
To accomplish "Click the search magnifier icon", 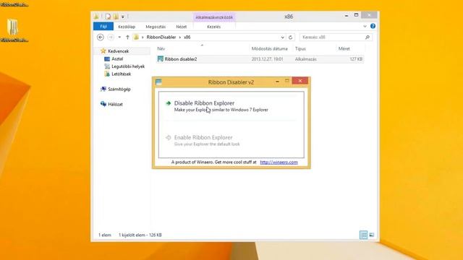I will [x=368, y=37].
